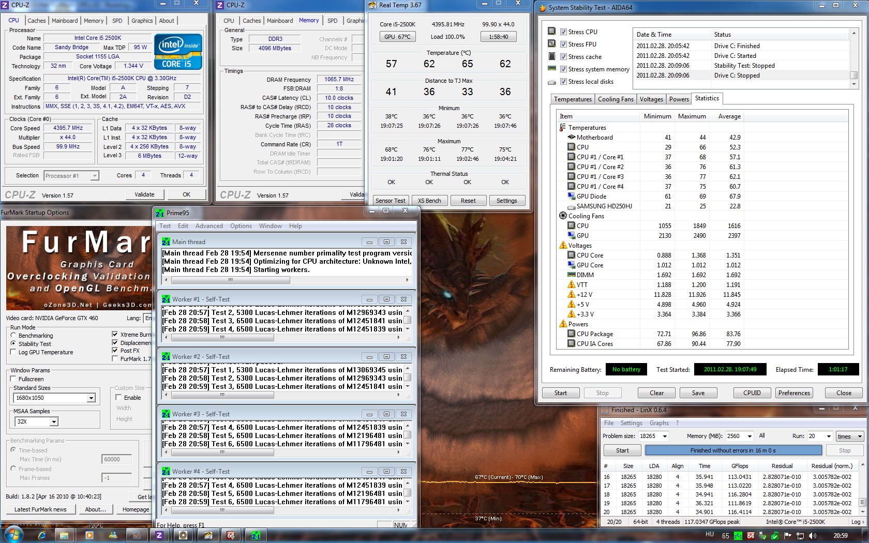
Task: Click the Stress local disks drive icon
Action: (552, 82)
